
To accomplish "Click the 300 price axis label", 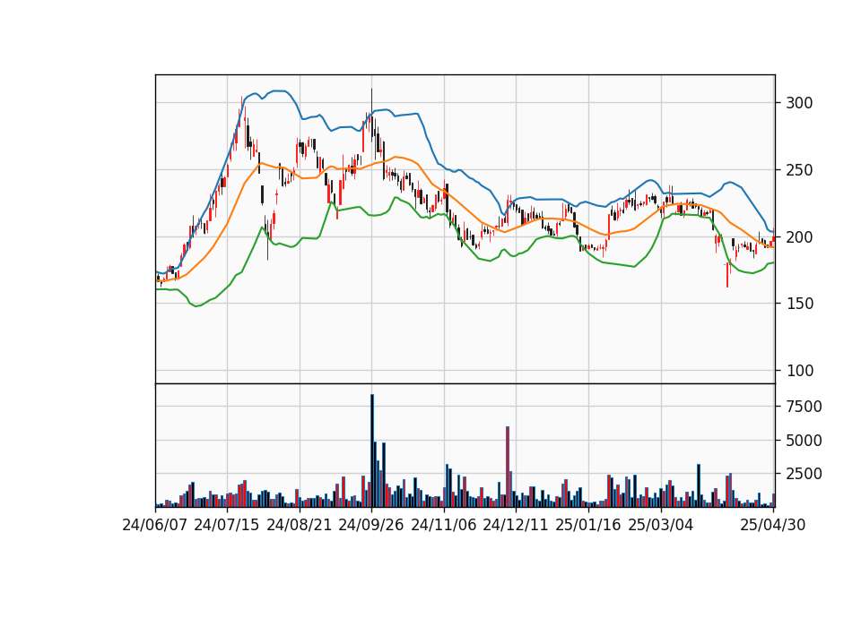I will point(799,103).
